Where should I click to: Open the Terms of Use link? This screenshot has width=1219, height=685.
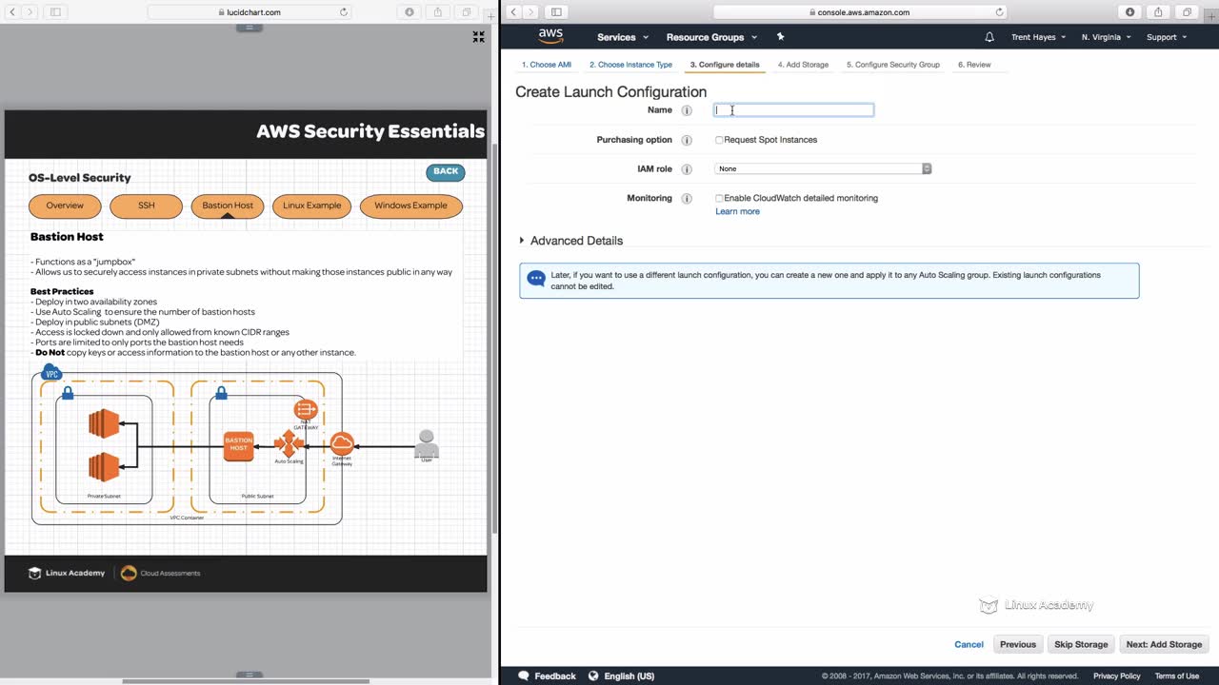click(1177, 676)
